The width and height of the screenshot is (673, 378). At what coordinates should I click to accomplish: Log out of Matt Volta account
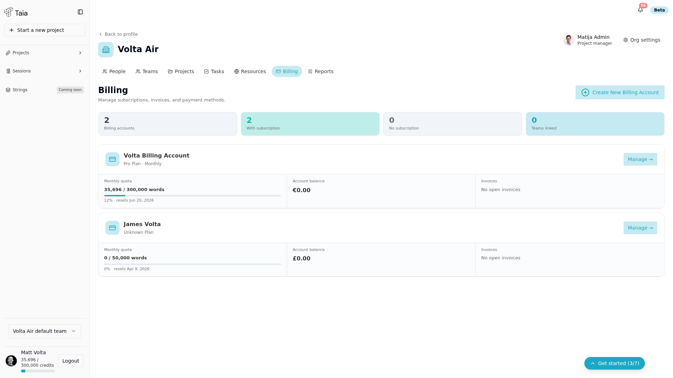click(x=71, y=361)
